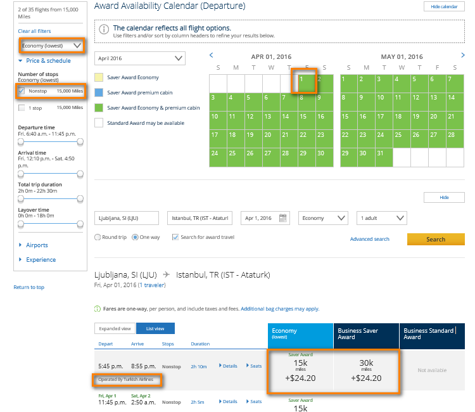
Task: Uncheck the Nonstop filter checkbox
Action: click(22, 91)
